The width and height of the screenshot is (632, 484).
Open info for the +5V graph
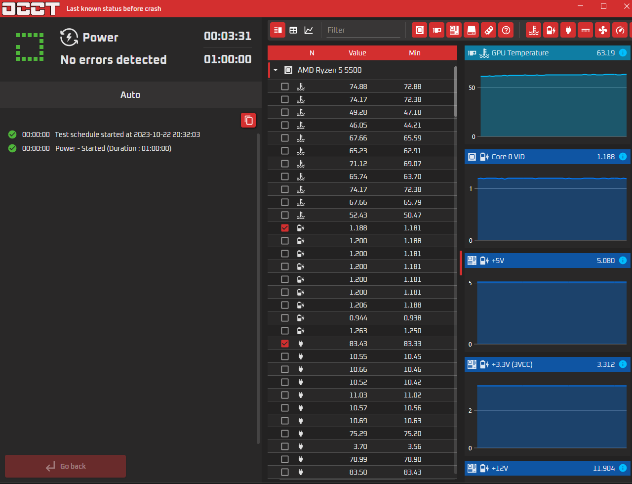coord(623,261)
